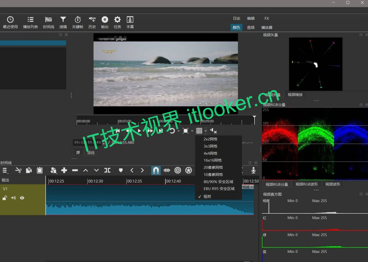Click the 源 (Source) button
This screenshot has width=368, height=262.
coord(78,152)
